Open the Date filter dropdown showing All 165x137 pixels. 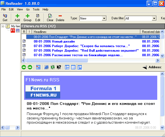154,18
